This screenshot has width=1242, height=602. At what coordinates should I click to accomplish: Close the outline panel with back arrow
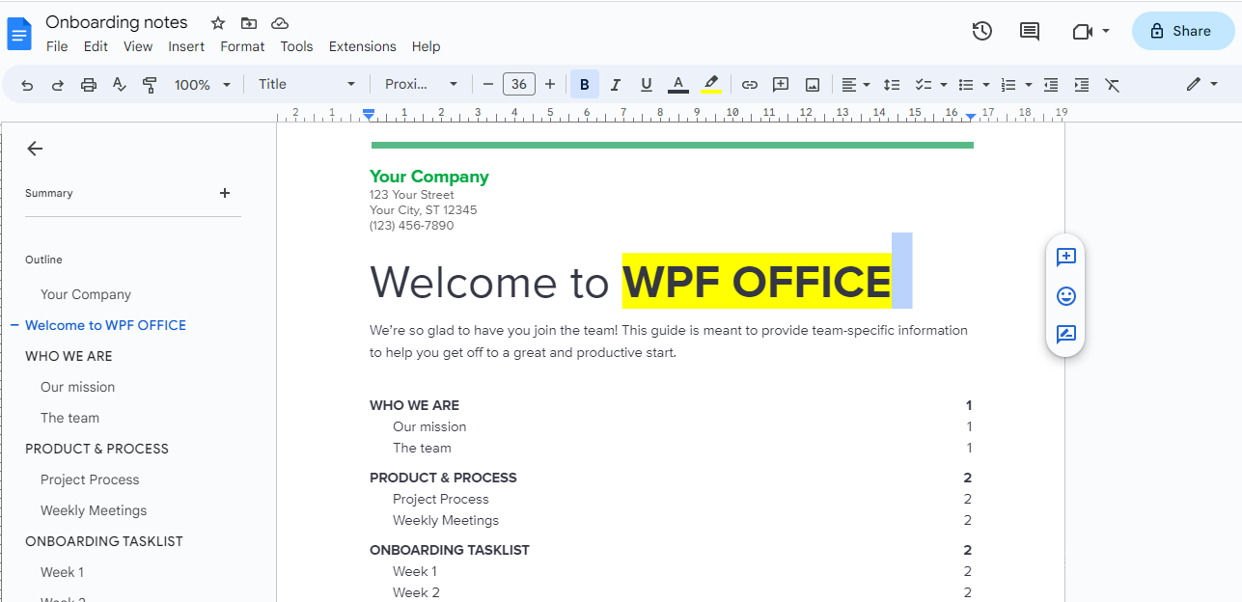pos(35,149)
